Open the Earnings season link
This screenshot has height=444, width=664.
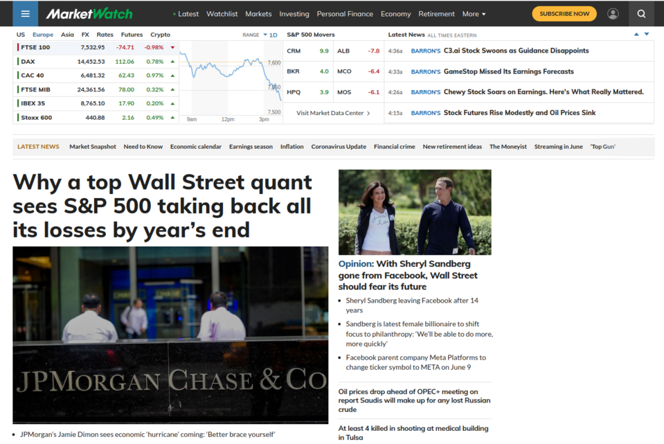pyautogui.click(x=251, y=147)
